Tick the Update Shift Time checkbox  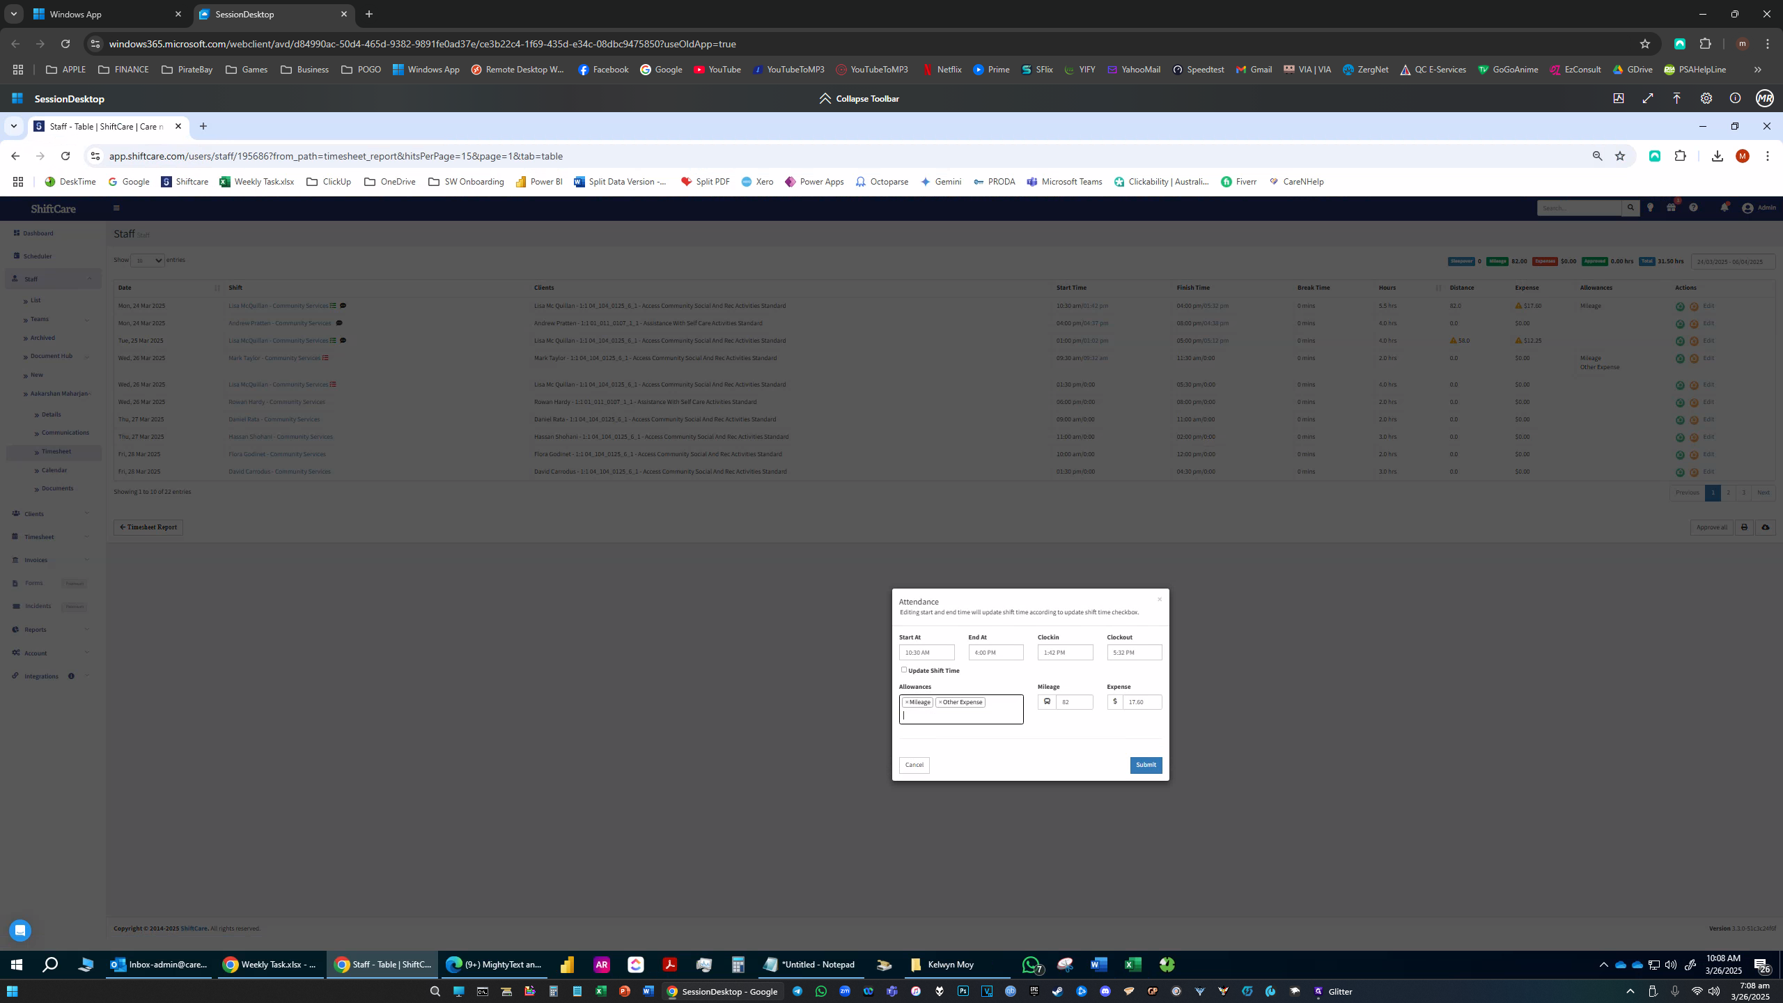(x=903, y=669)
